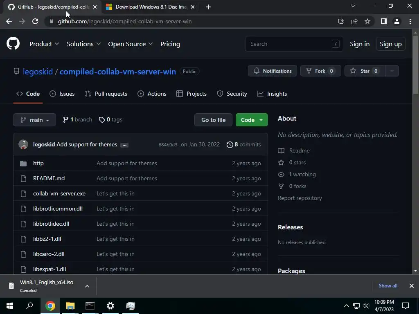Open the Chrome profile icon
The image size is (419, 314).
[397, 21]
